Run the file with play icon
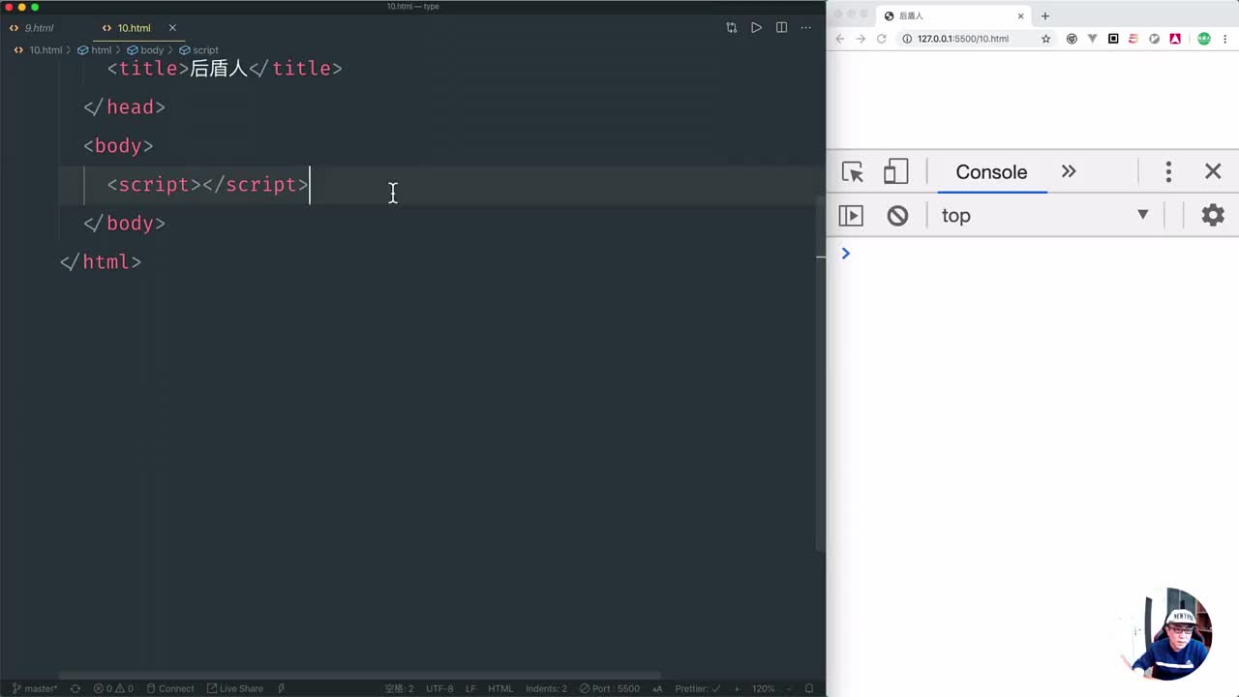The width and height of the screenshot is (1239, 697). coord(756,28)
